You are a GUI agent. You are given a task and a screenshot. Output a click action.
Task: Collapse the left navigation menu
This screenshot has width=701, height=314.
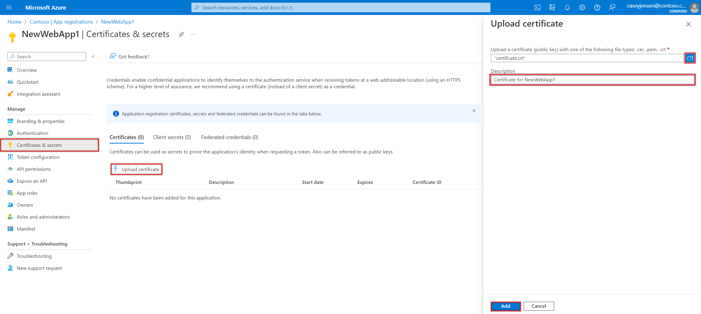pyautogui.click(x=93, y=57)
